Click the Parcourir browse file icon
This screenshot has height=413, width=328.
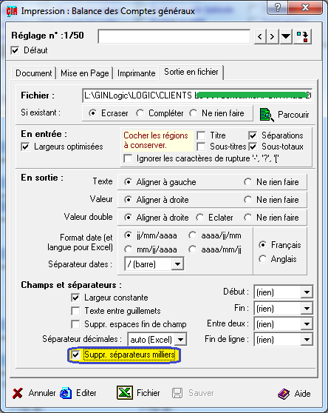point(267,115)
